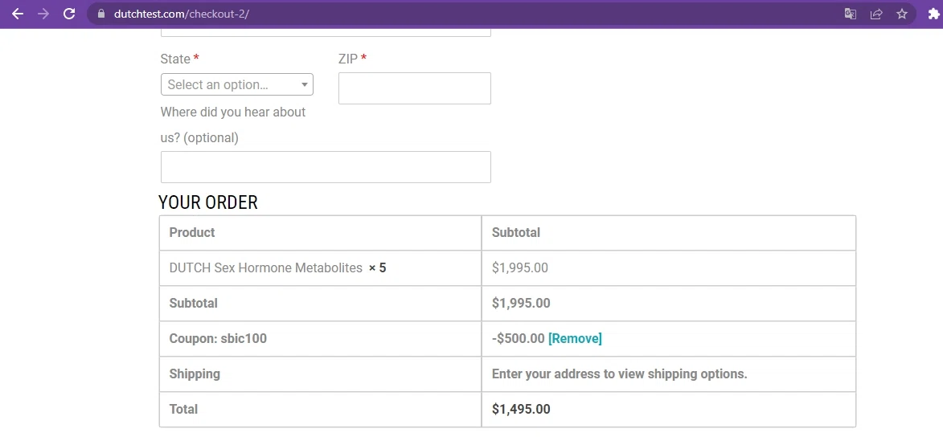Click into the ZIP input field
Image resolution: width=943 pixels, height=445 pixels.
[x=414, y=88]
